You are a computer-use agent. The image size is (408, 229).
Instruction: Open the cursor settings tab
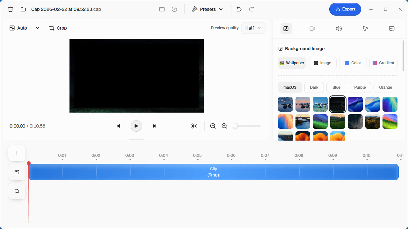(x=365, y=29)
